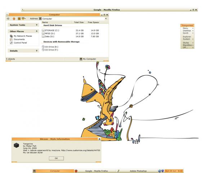Click My Computer icon in status bar
The image size is (216, 173).
81,59
